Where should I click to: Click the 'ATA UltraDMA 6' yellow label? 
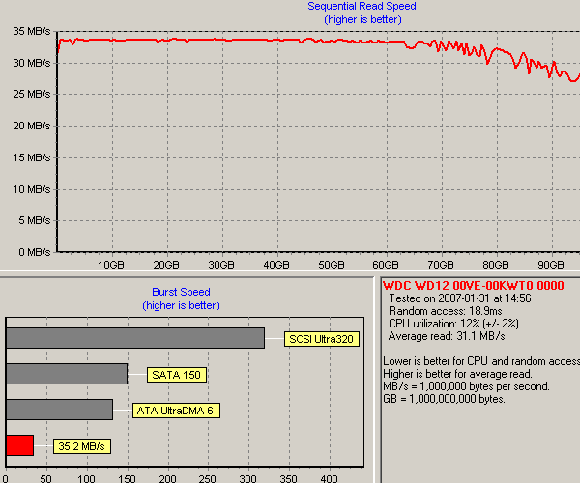176,411
